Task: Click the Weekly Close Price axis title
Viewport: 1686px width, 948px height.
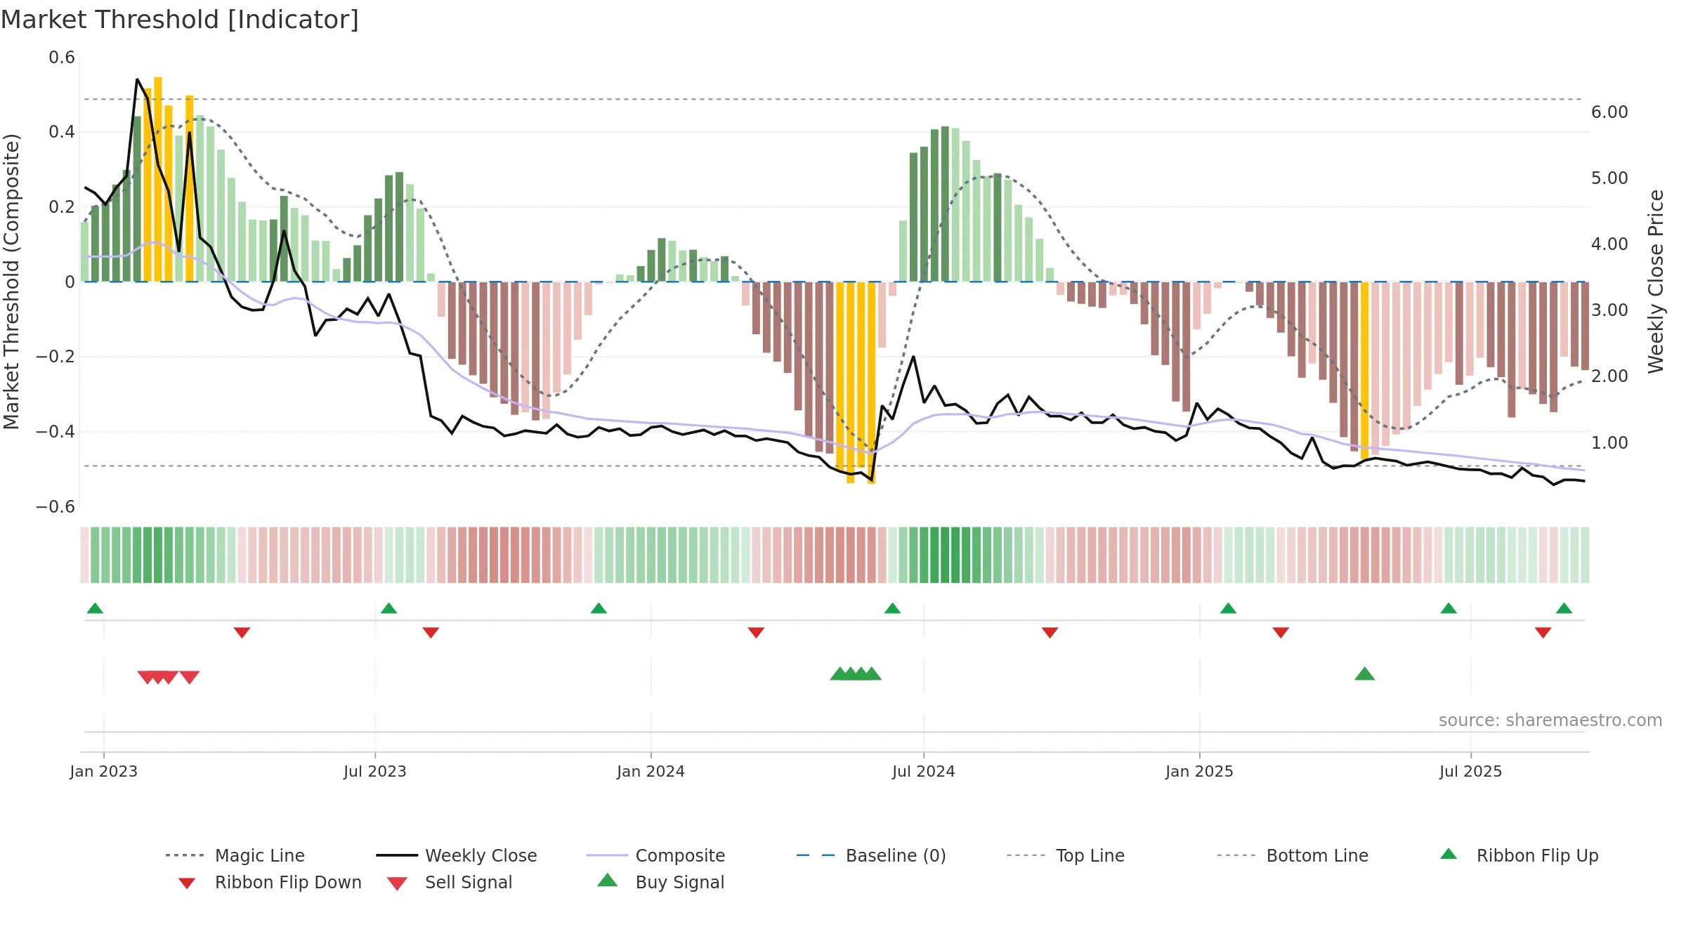Action: (1656, 281)
